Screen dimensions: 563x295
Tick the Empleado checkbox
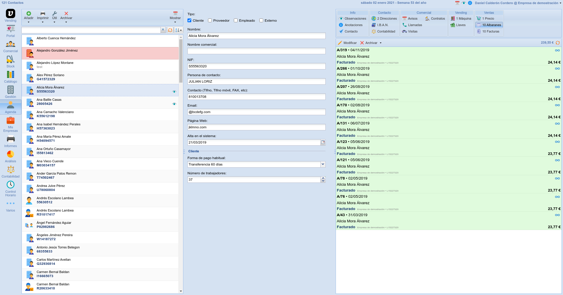(236, 21)
